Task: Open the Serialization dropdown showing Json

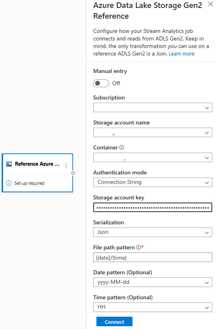Action: tap(153, 232)
